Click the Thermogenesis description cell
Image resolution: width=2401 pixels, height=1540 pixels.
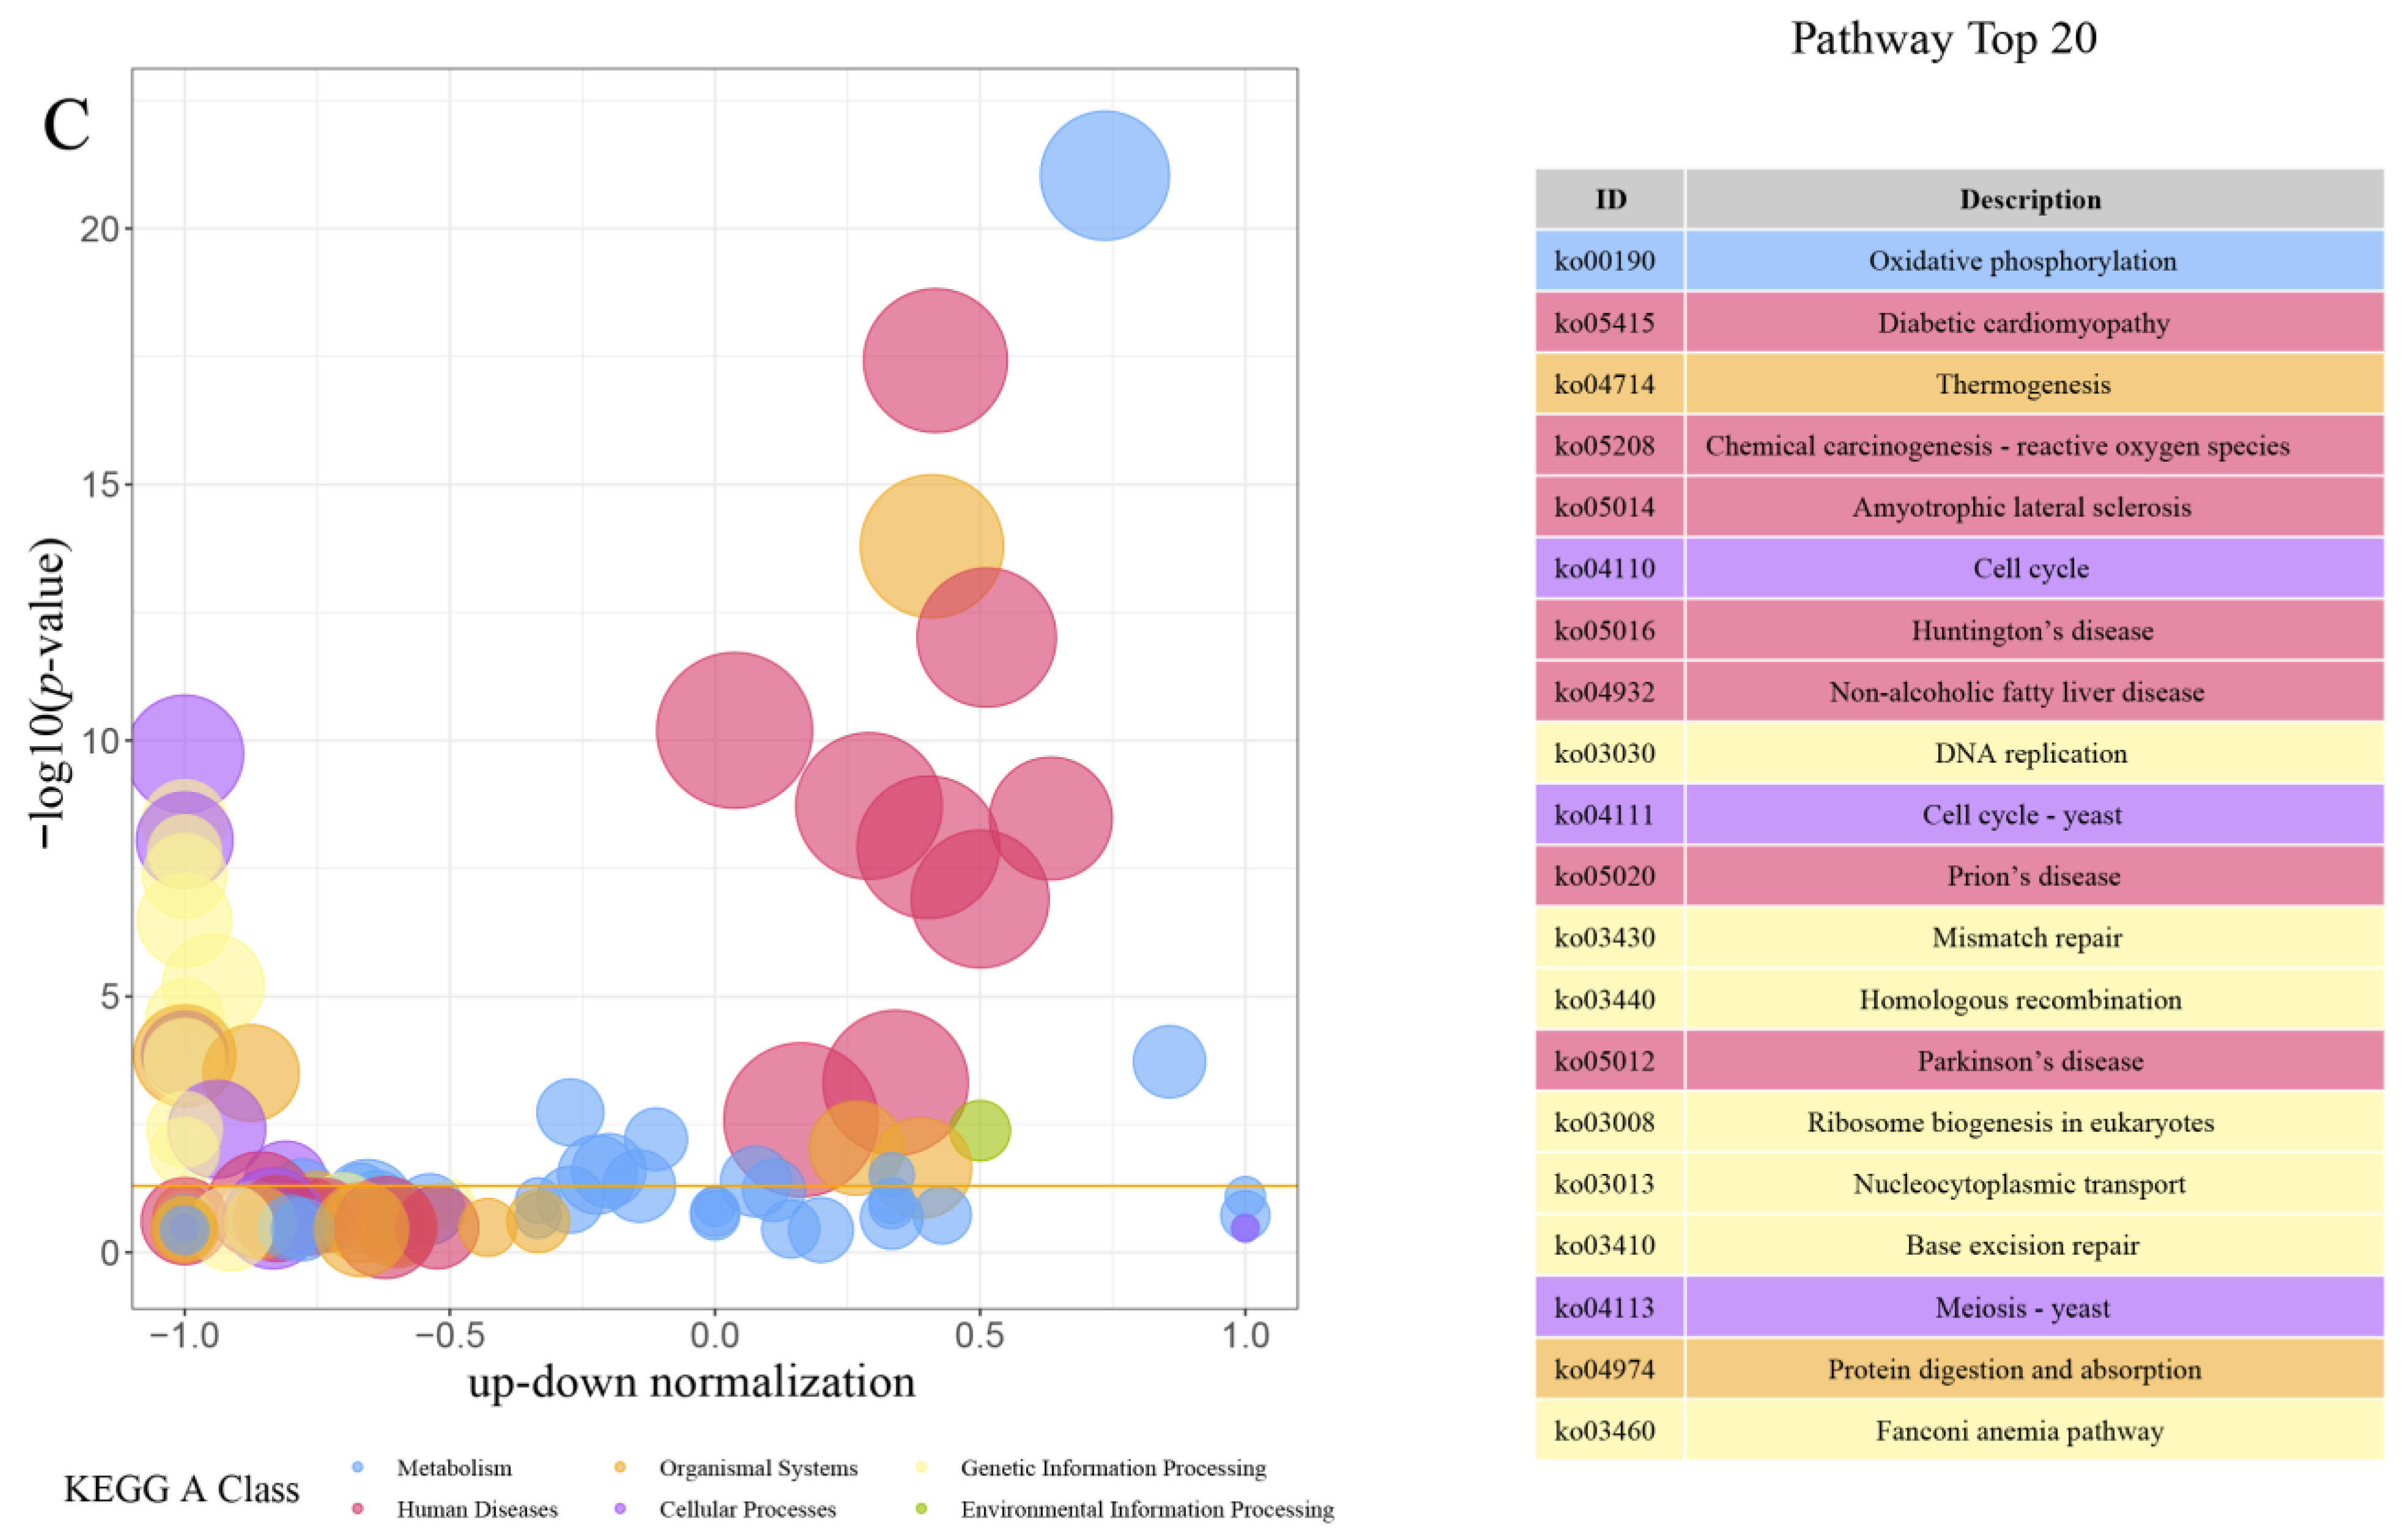tap(2022, 385)
